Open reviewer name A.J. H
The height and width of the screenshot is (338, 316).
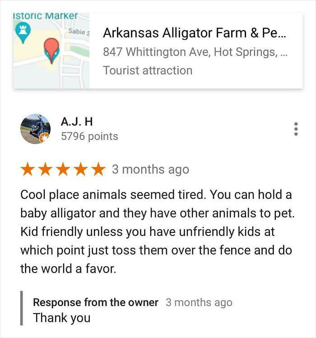click(x=77, y=122)
